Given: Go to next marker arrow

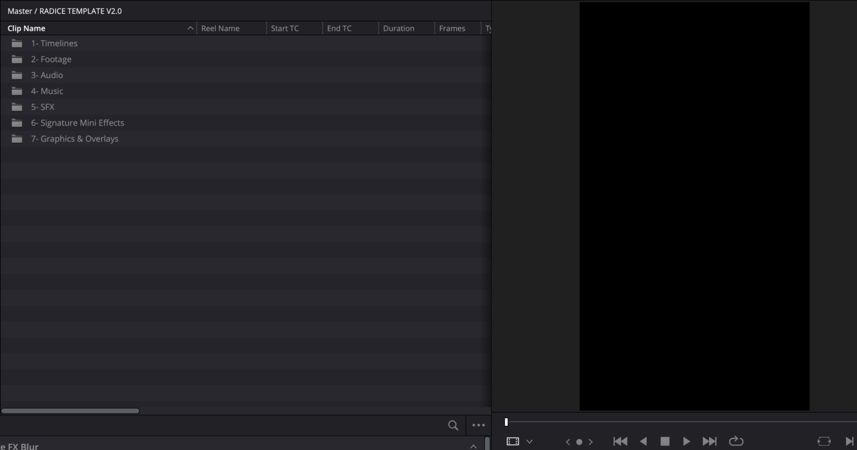Looking at the screenshot, I should 591,441.
